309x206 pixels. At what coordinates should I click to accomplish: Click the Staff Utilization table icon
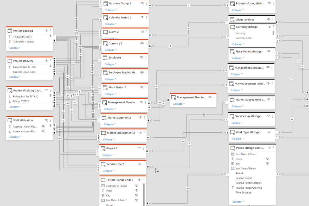coord(10,120)
